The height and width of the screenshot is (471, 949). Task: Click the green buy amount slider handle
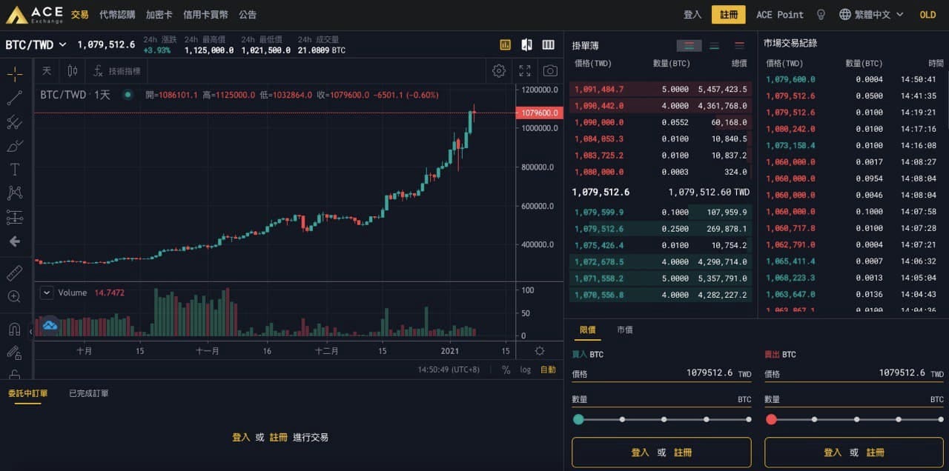click(578, 419)
